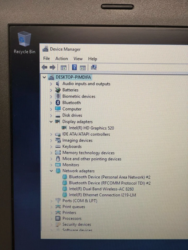This screenshot has height=250, width=188.
Task: Click the Monitors category icon
Action: (x=58, y=165)
